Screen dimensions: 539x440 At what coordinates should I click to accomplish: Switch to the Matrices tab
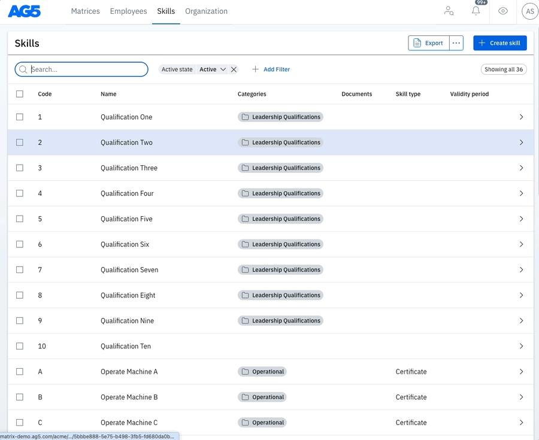click(85, 11)
